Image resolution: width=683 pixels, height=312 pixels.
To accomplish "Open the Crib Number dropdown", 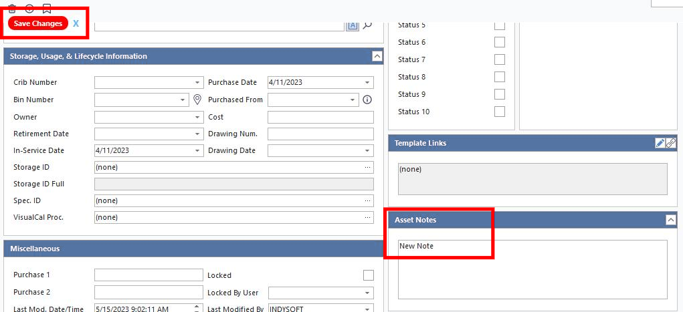I will [x=197, y=82].
